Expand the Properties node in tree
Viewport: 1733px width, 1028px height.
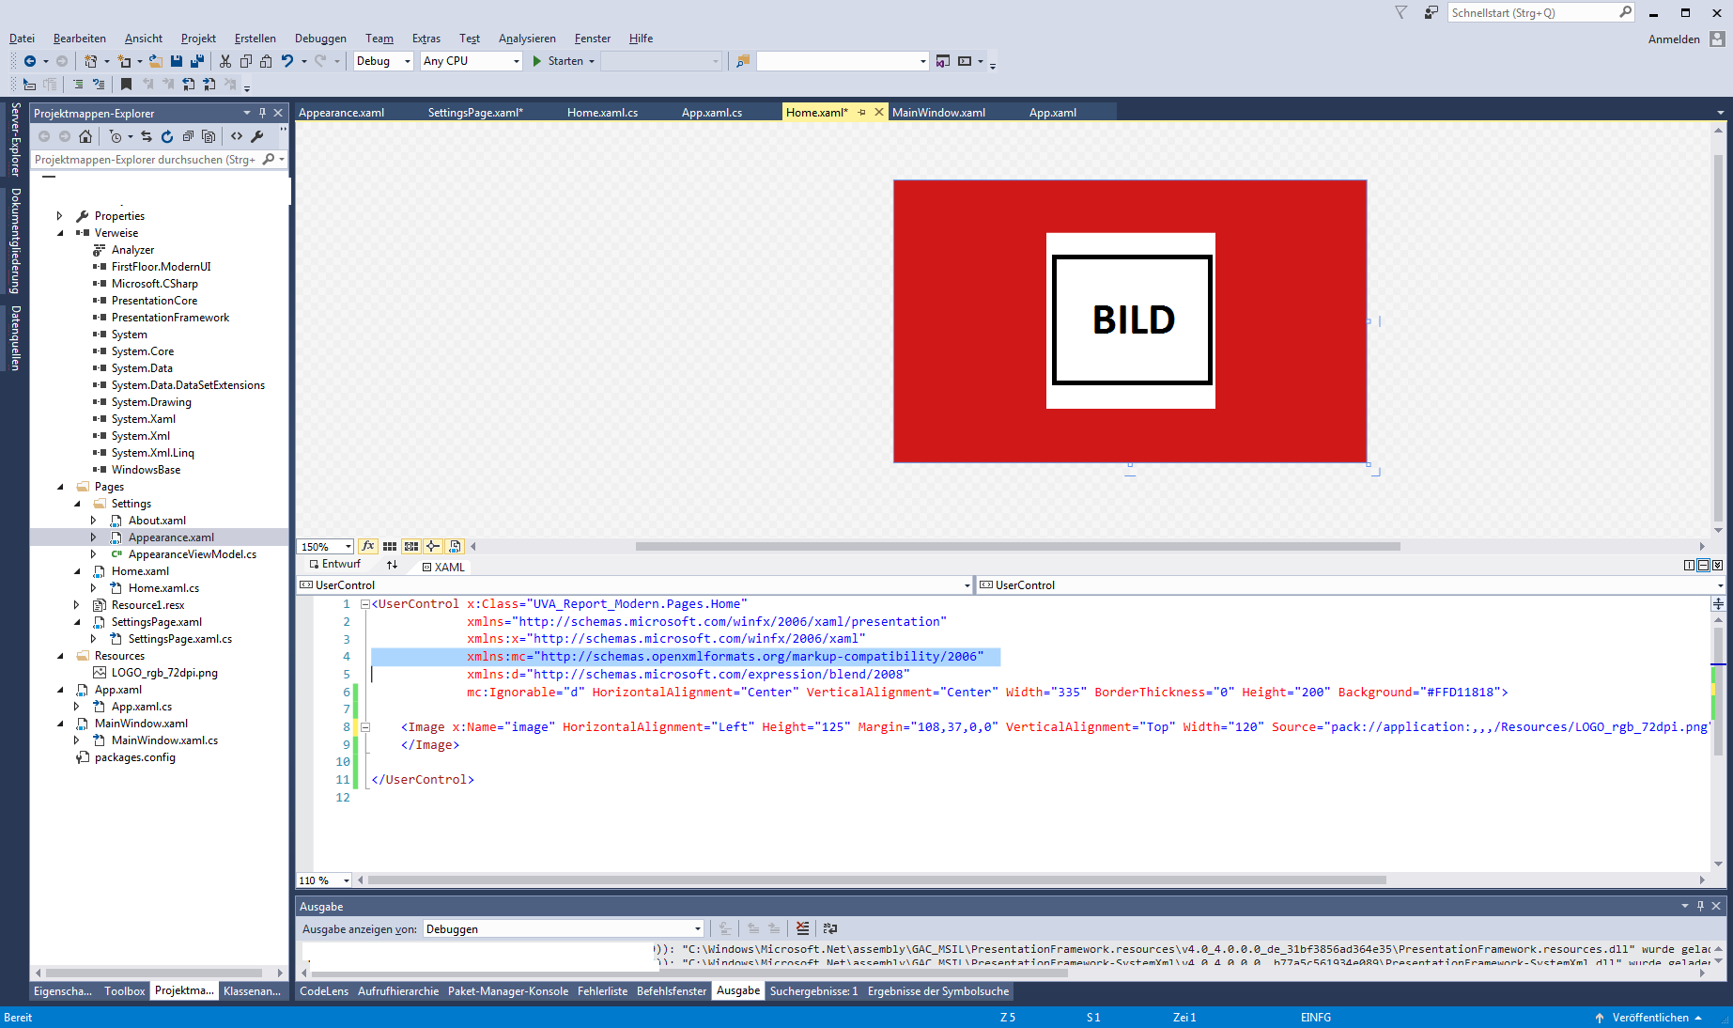(60, 216)
